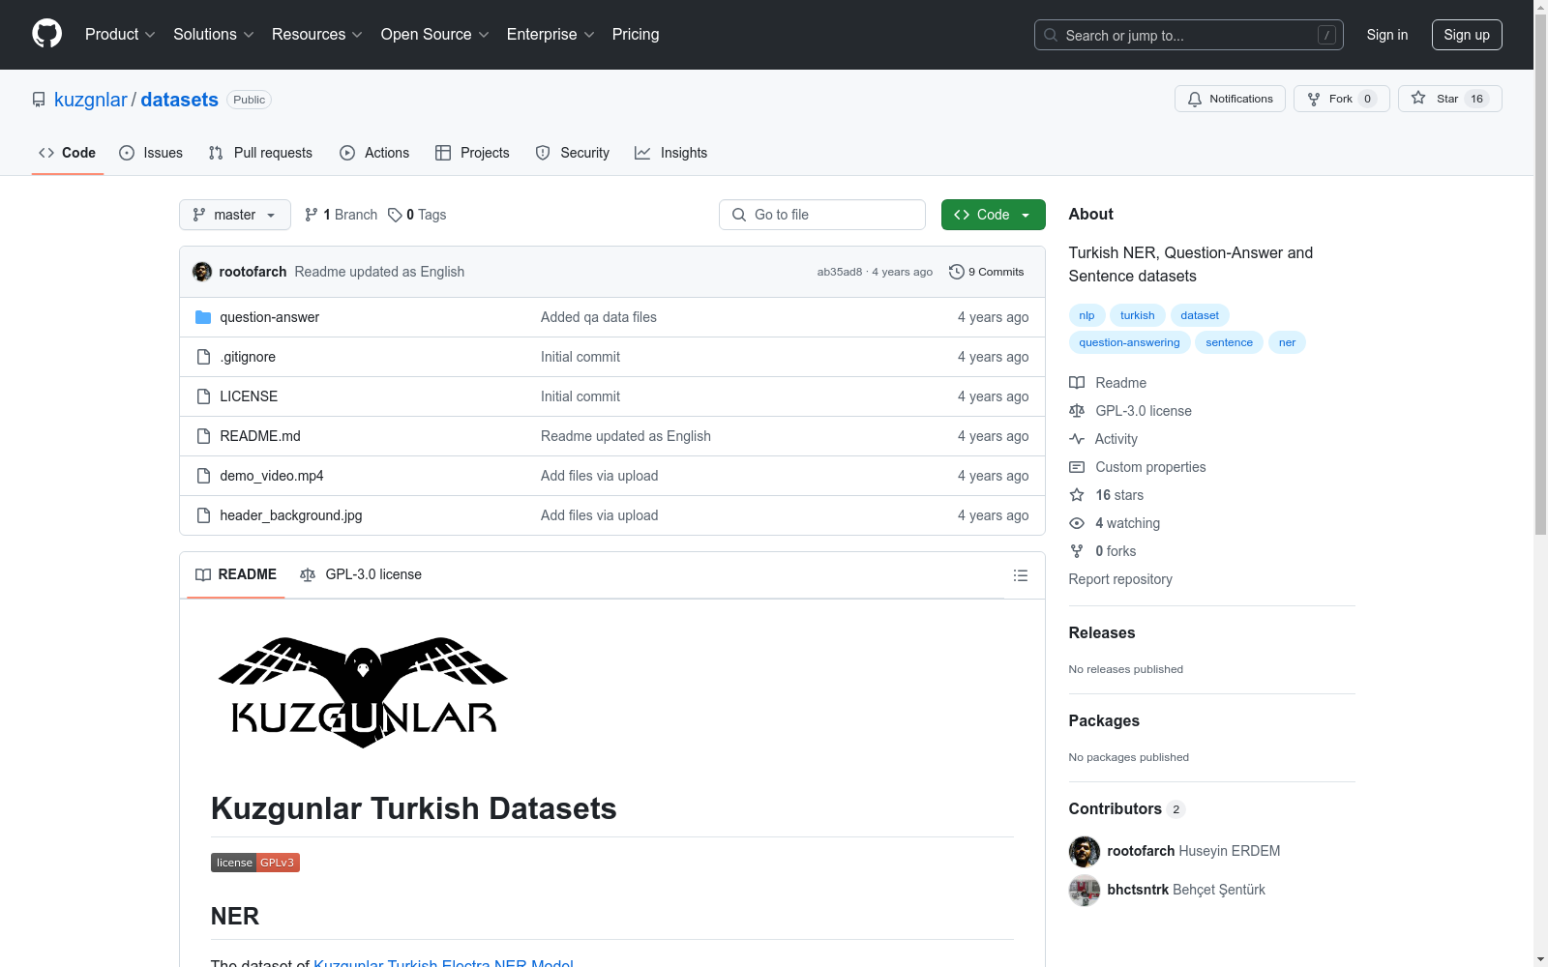Click the repository icon beside kuzgnlar
Screen dimensions: 1548x967
39,100
